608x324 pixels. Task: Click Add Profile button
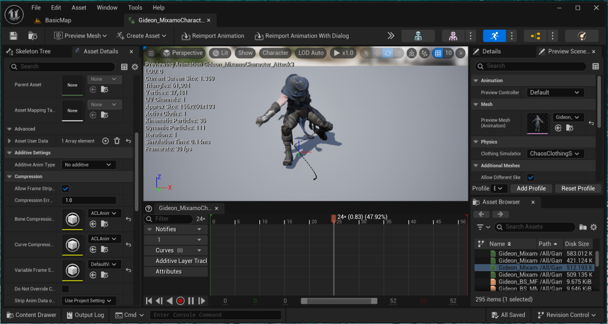click(x=531, y=188)
